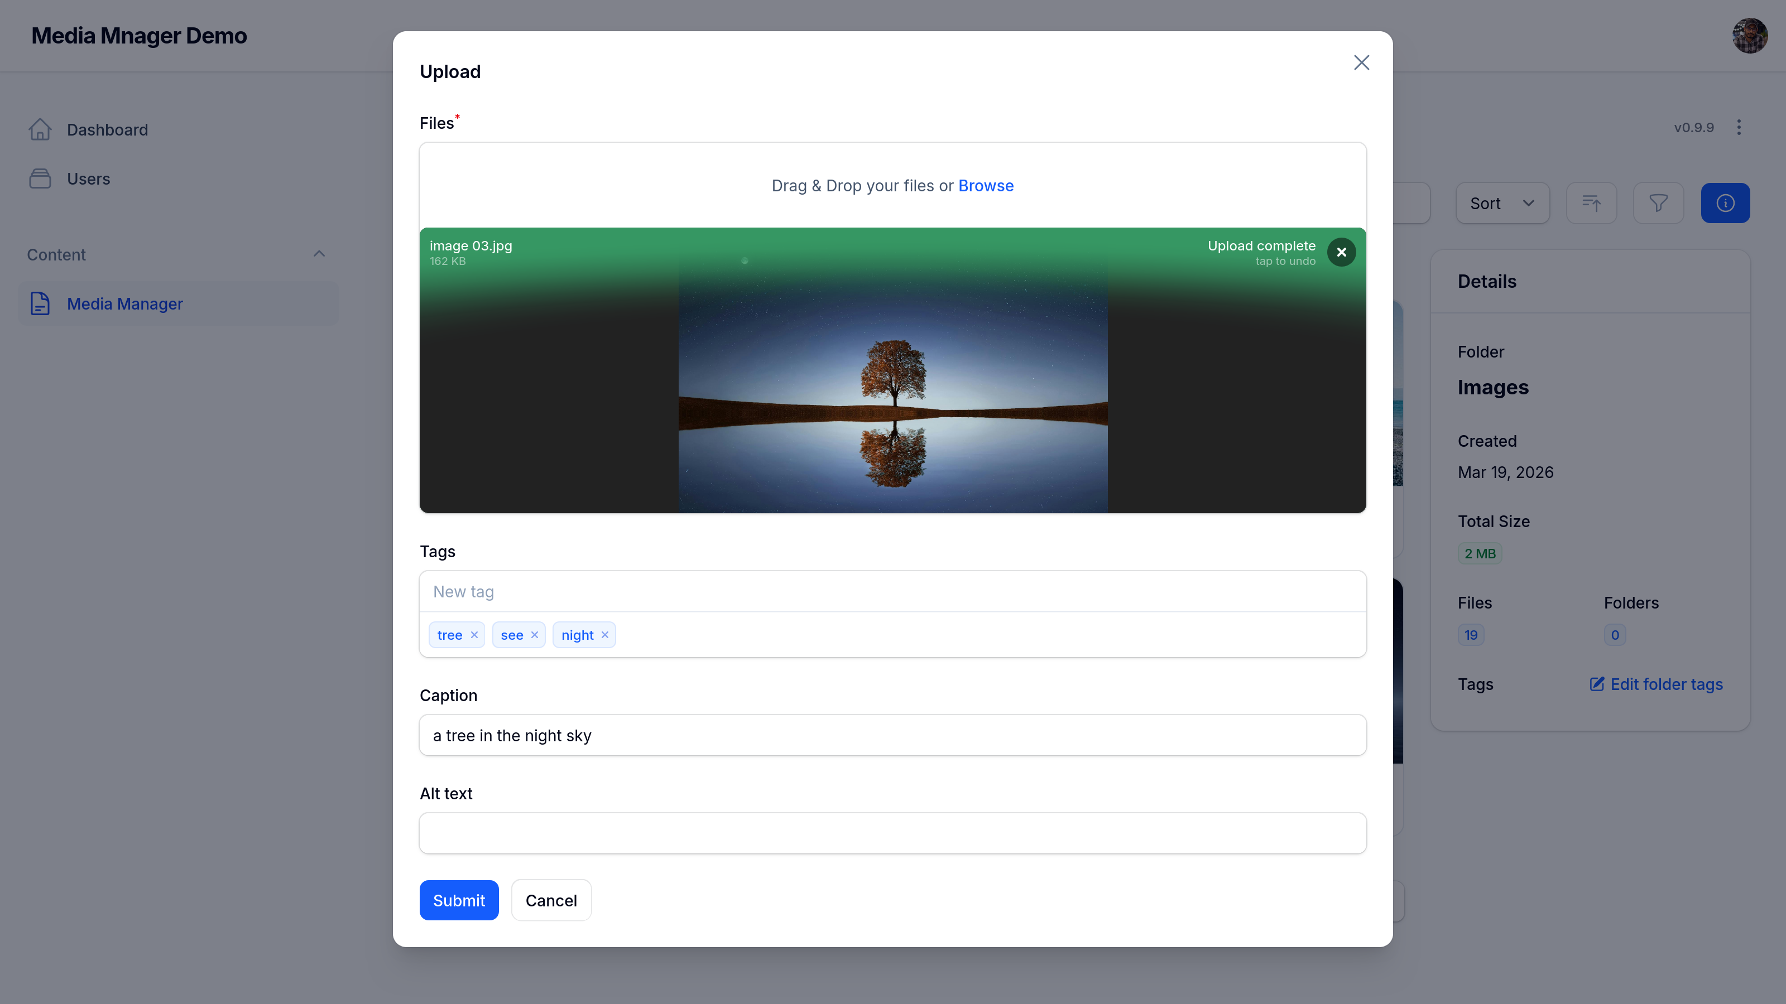
Task: Click the Browse link to choose files
Action: pos(986,185)
